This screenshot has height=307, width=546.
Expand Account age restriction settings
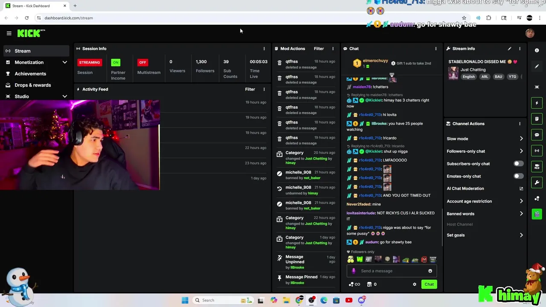tap(485, 201)
